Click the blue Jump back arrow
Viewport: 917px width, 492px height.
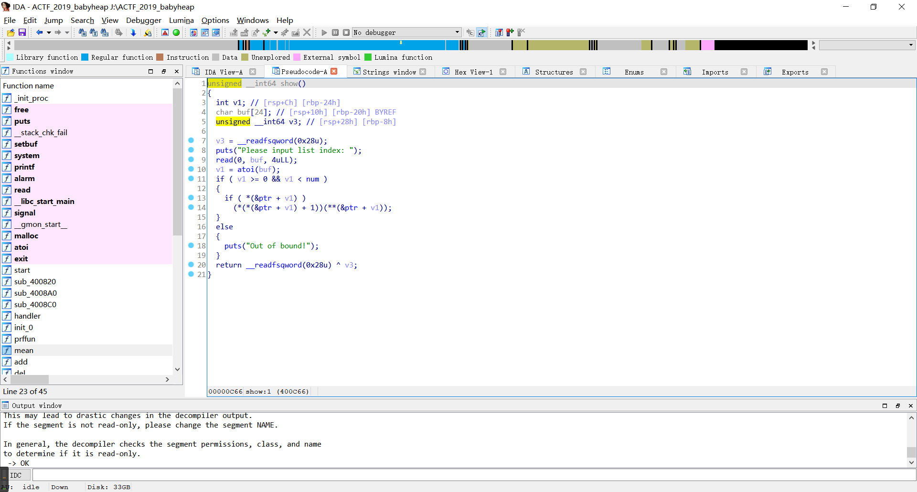point(39,32)
